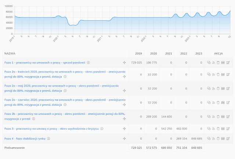Screen dimensions: 235x159
Task: Open comments for the Faza 4 row
Action: click(x=209, y=138)
